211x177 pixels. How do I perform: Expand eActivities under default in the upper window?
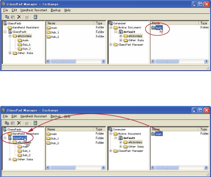pos(121,36)
